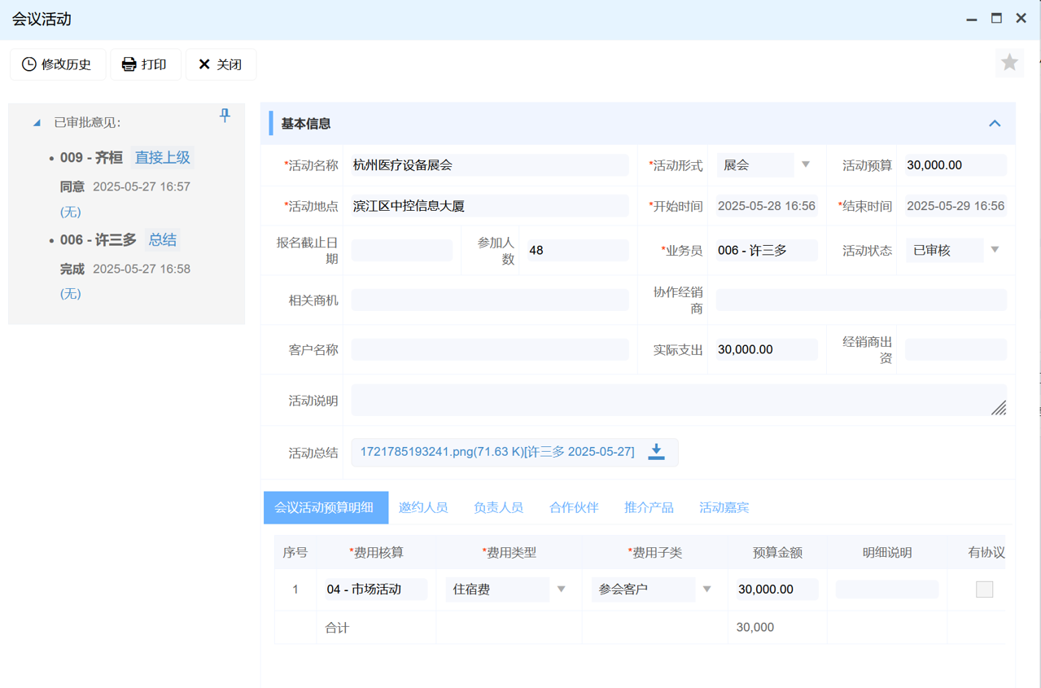This screenshot has width=1041, height=688.
Task: Toggle the 有协议 checkbox in row 1
Action: point(984,589)
